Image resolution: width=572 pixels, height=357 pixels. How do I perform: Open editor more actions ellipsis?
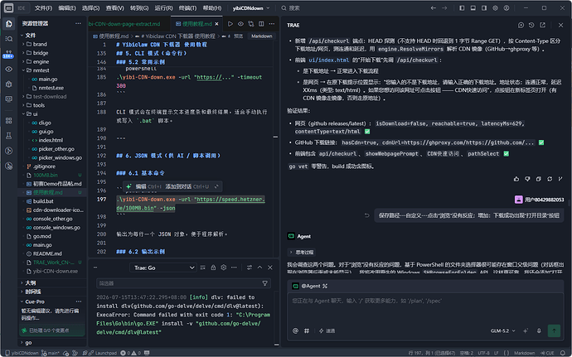click(272, 24)
